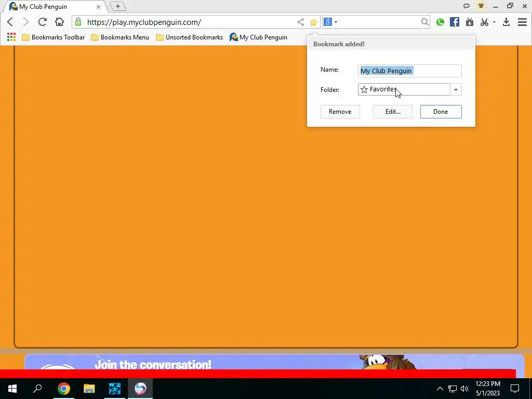Open the clock showing 12:23 PM
532x399 pixels.
pyautogui.click(x=487, y=389)
